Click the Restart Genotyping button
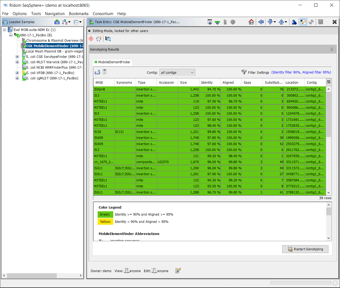Screen dimensions: 340x288 (x=305, y=249)
